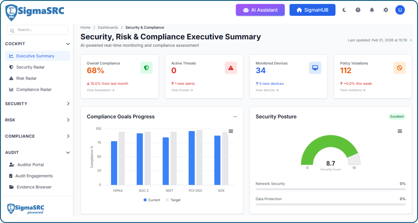This screenshot has height=223, width=418.
Task: Open settings gear icon in header
Action: [x=386, y=10]
